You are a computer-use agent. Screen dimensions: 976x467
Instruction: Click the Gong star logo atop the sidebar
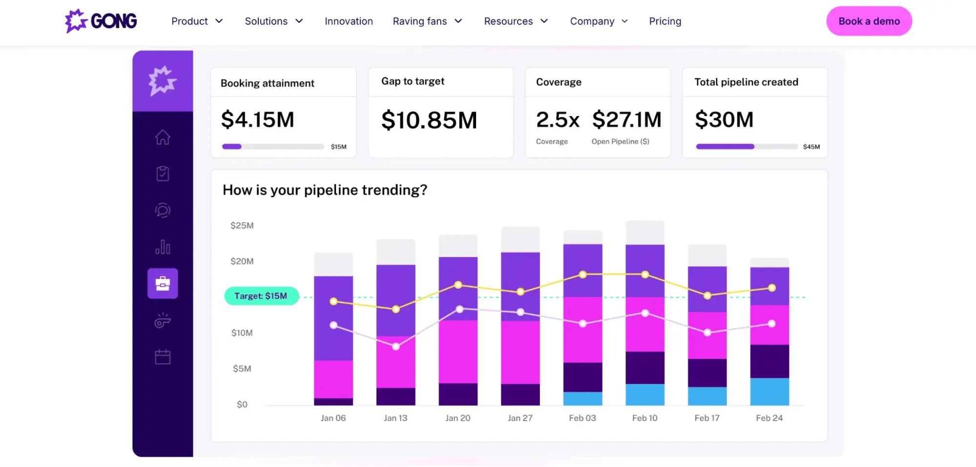click(163, 81)
